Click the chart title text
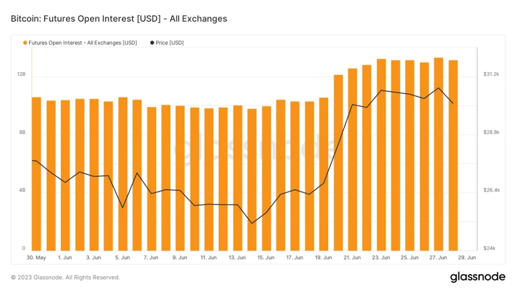This screenshot has height=291, width=517. coord(119,19)
